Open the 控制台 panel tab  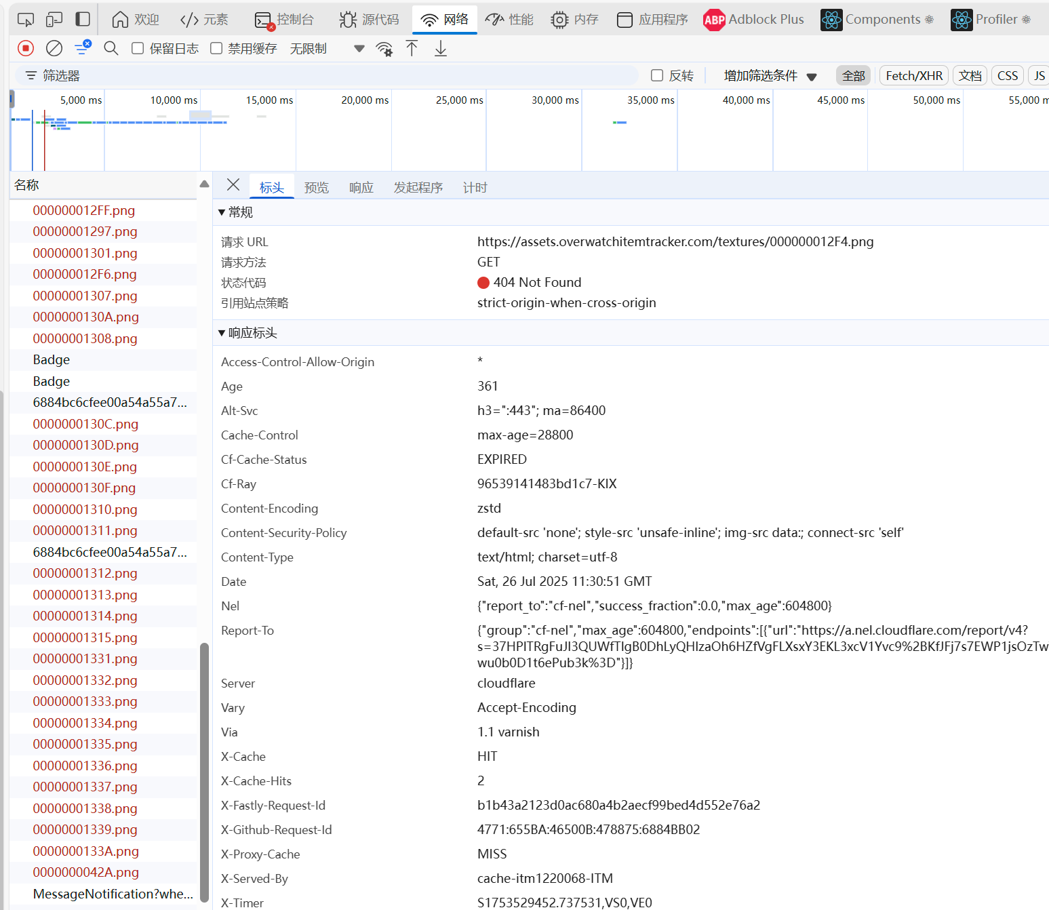pos(285,20)
